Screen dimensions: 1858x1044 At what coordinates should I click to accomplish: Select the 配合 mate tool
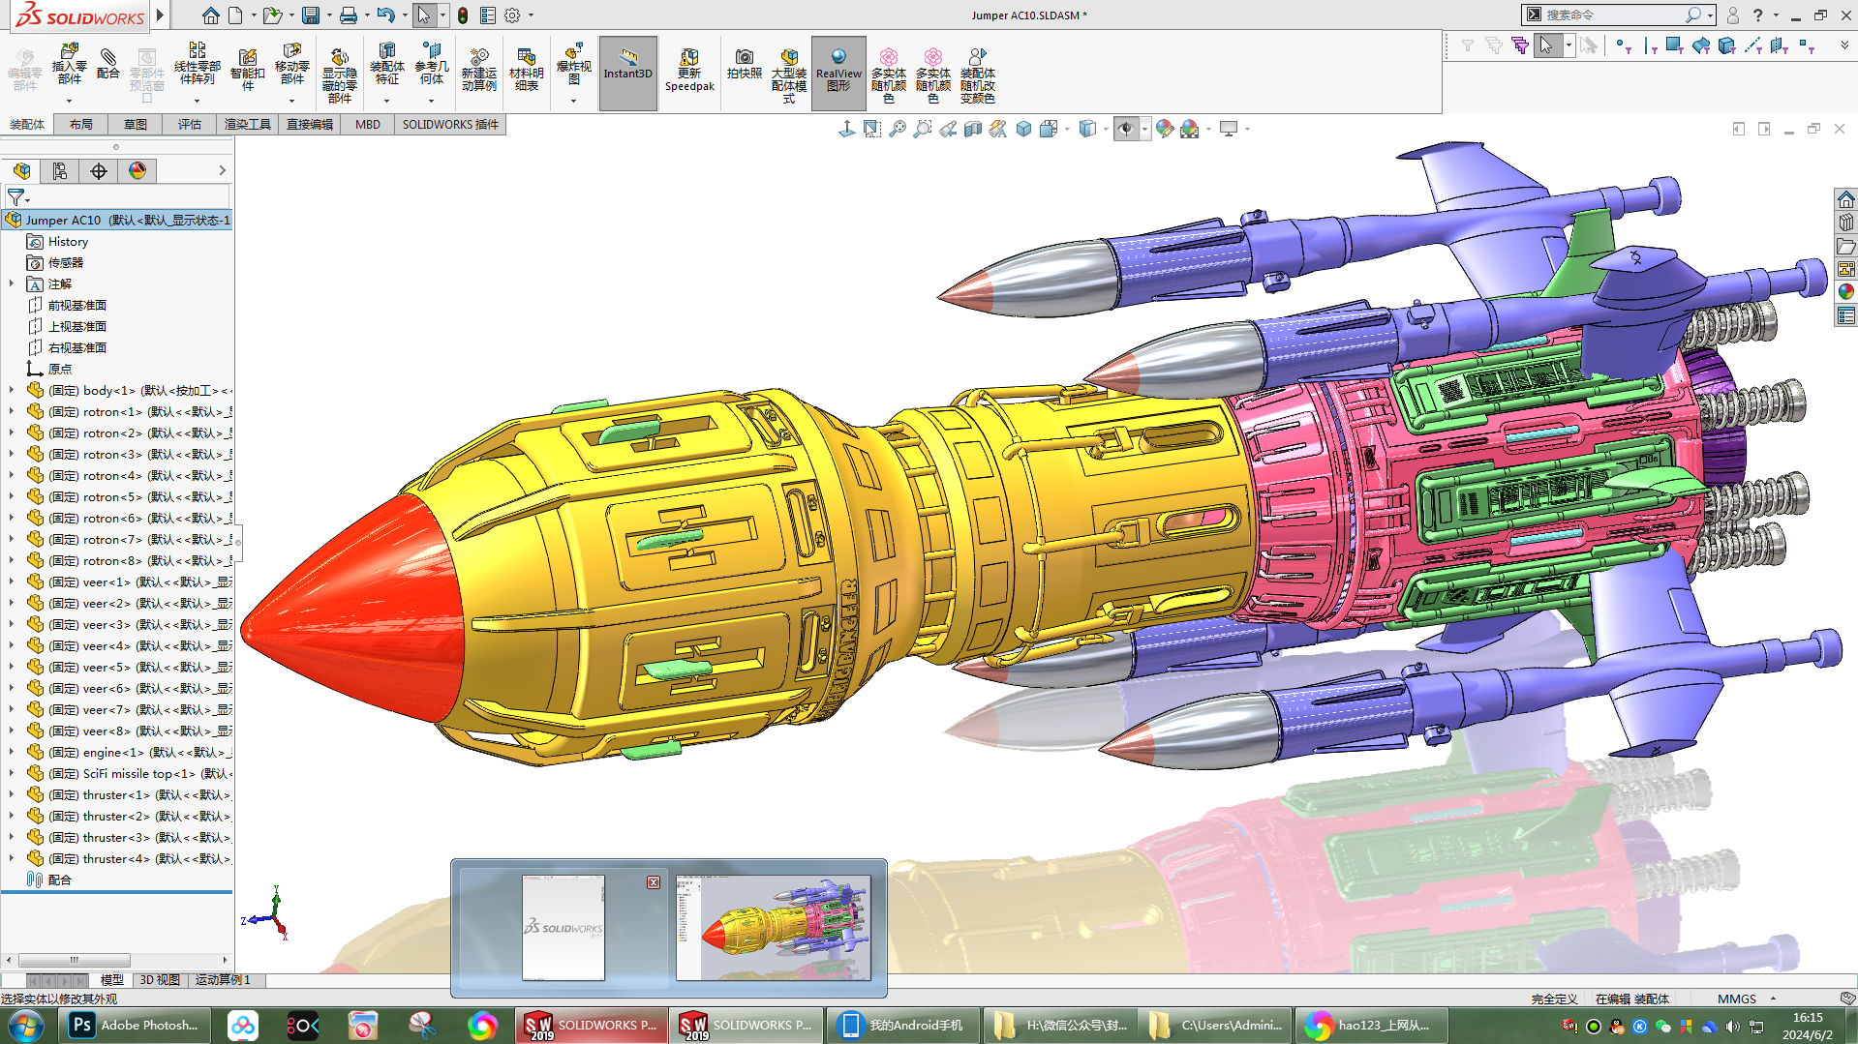pos(108,64)
